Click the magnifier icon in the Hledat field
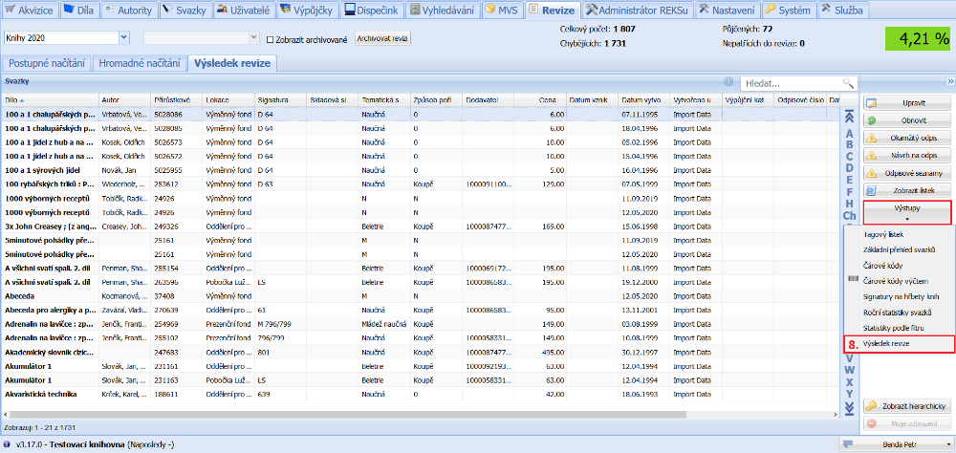 [847, 83]
